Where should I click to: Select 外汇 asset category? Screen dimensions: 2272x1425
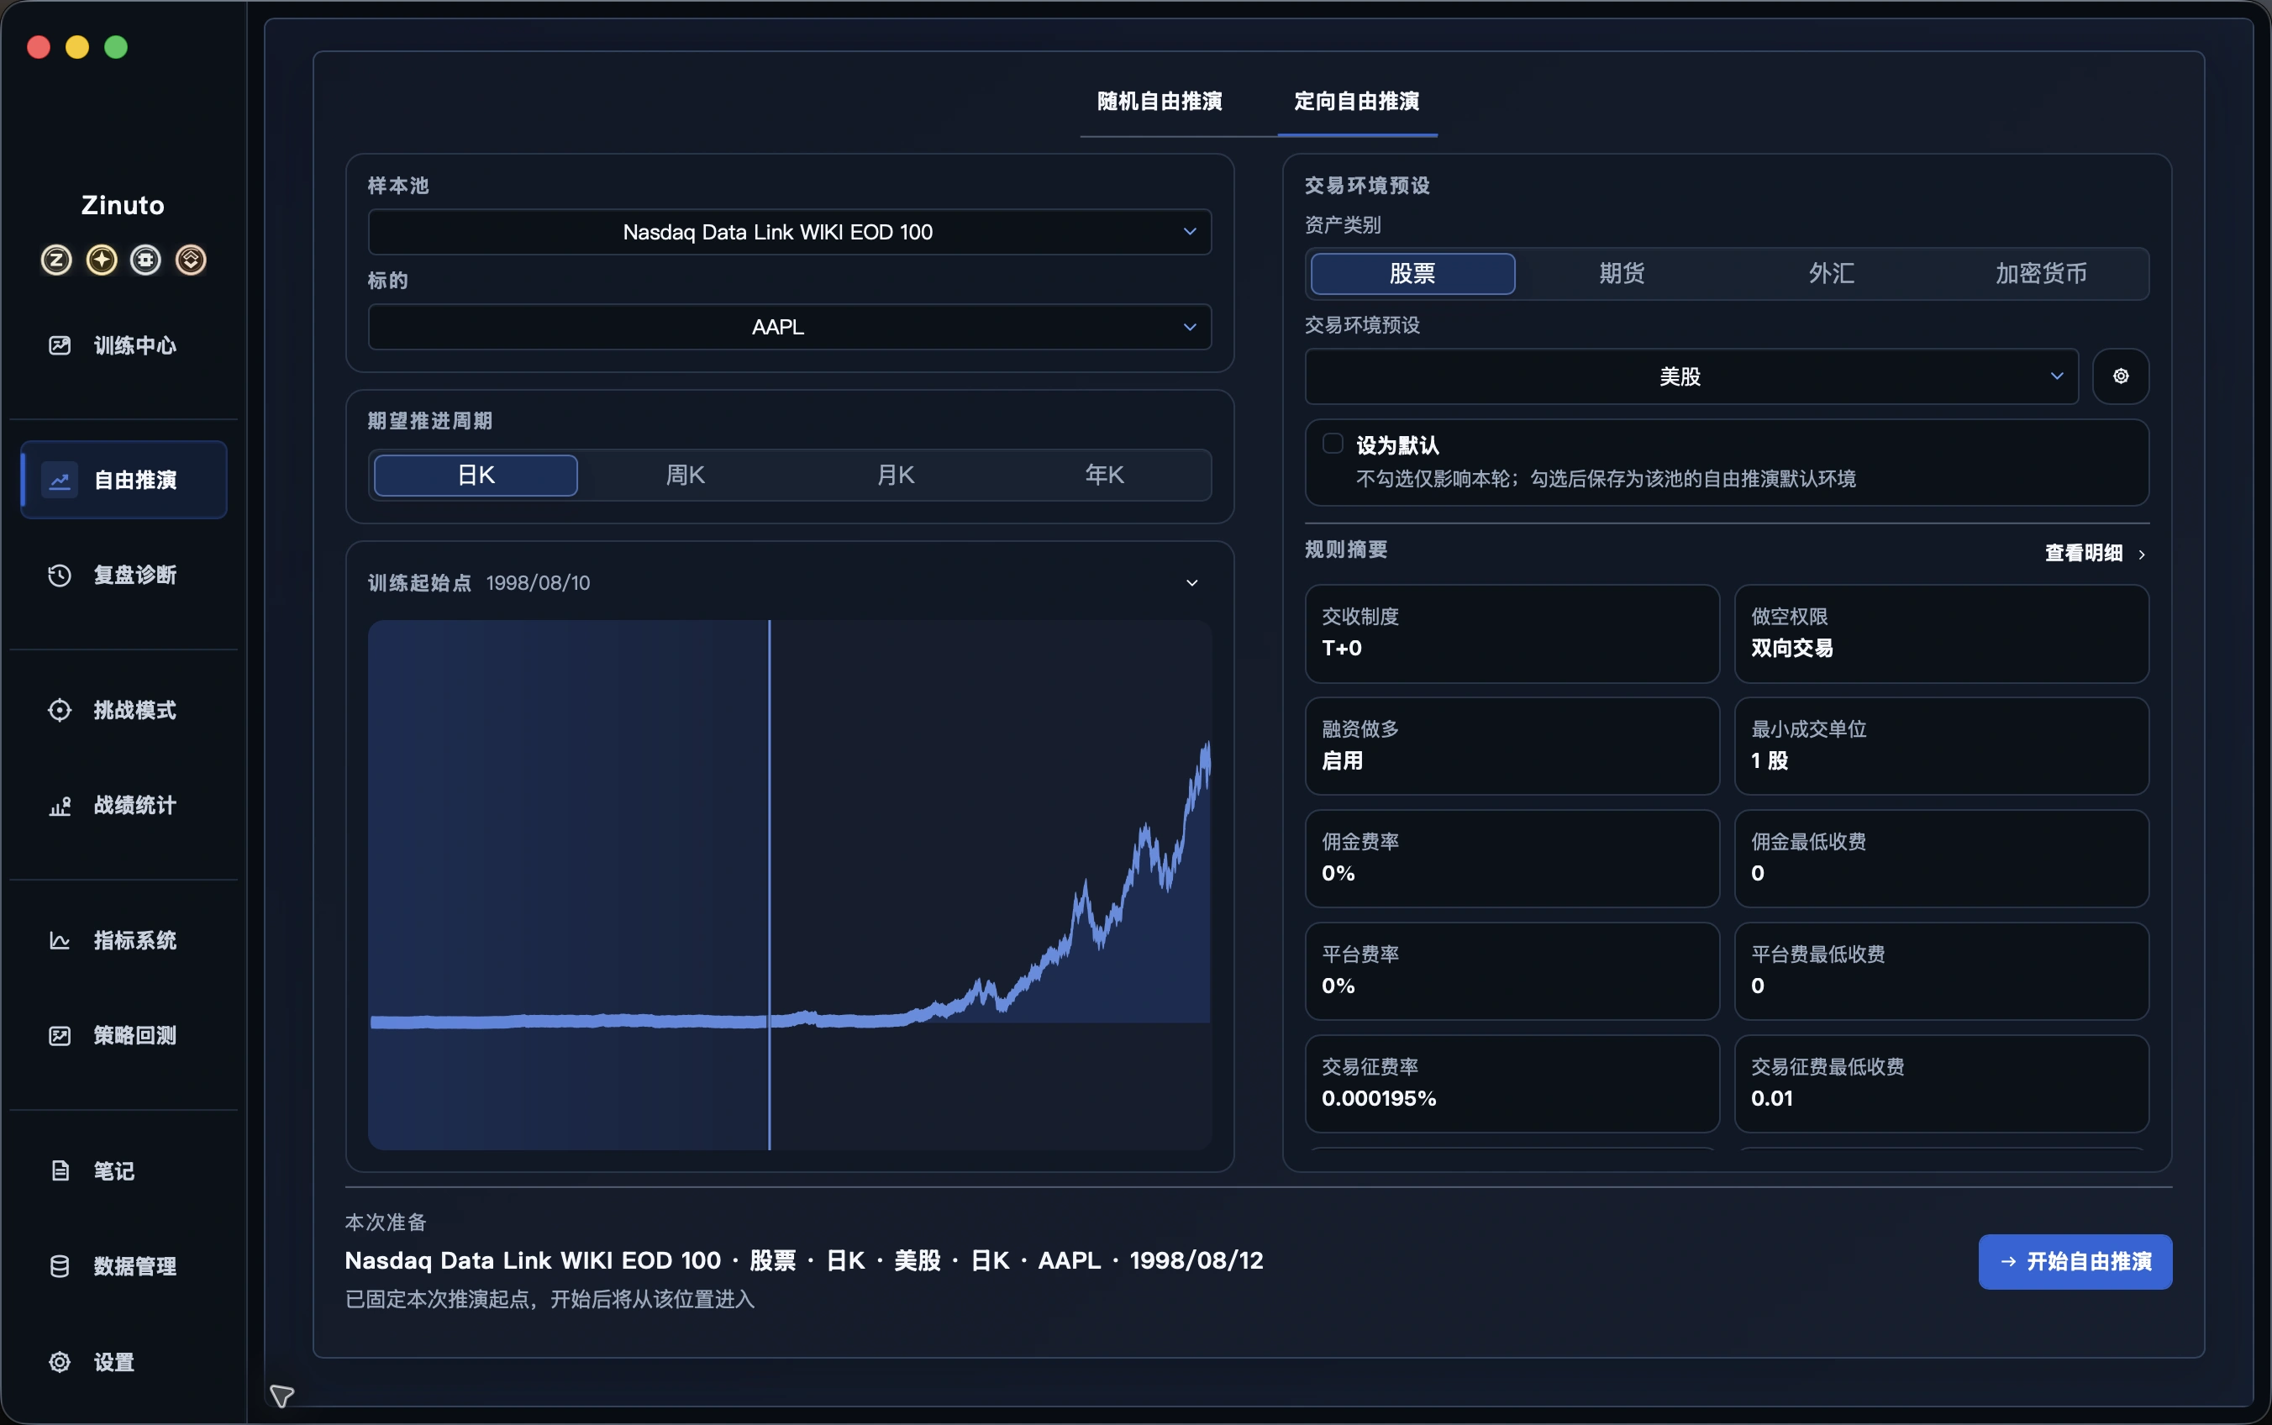coord(1831,273)
